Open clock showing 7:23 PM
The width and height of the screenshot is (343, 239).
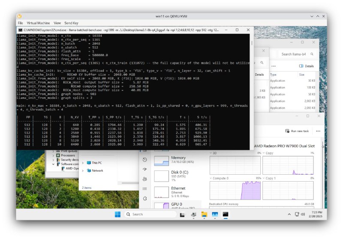[316, 214]
